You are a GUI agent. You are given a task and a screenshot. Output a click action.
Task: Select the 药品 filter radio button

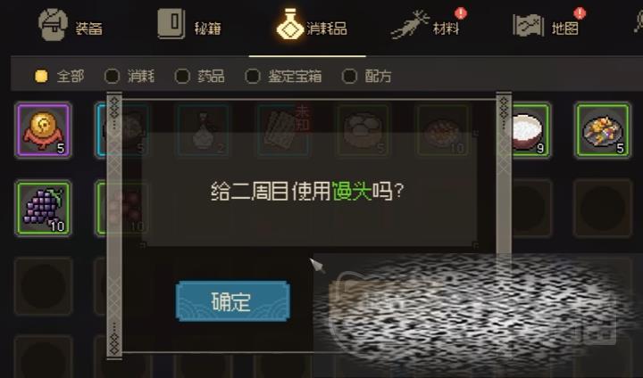[x=182, y=76]
